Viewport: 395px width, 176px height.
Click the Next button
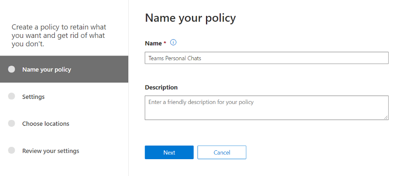(169, 152)
